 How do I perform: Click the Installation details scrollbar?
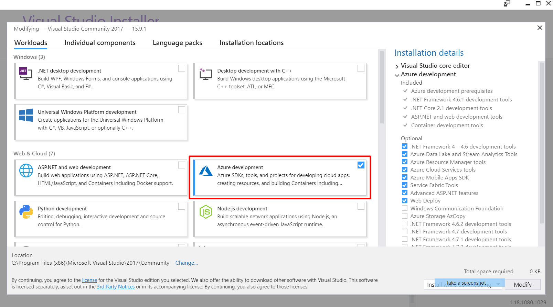tap(542, 143)
